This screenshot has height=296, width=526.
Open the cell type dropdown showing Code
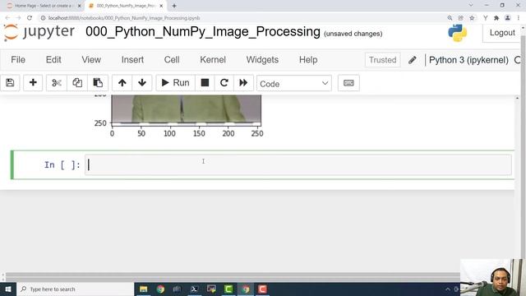[x=294, y=83]
